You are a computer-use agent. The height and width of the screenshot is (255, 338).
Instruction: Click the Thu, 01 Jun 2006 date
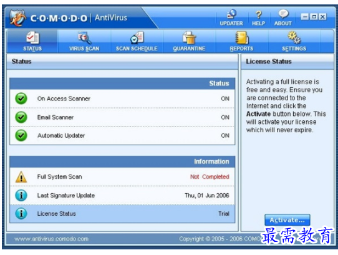tap(207, 195)
